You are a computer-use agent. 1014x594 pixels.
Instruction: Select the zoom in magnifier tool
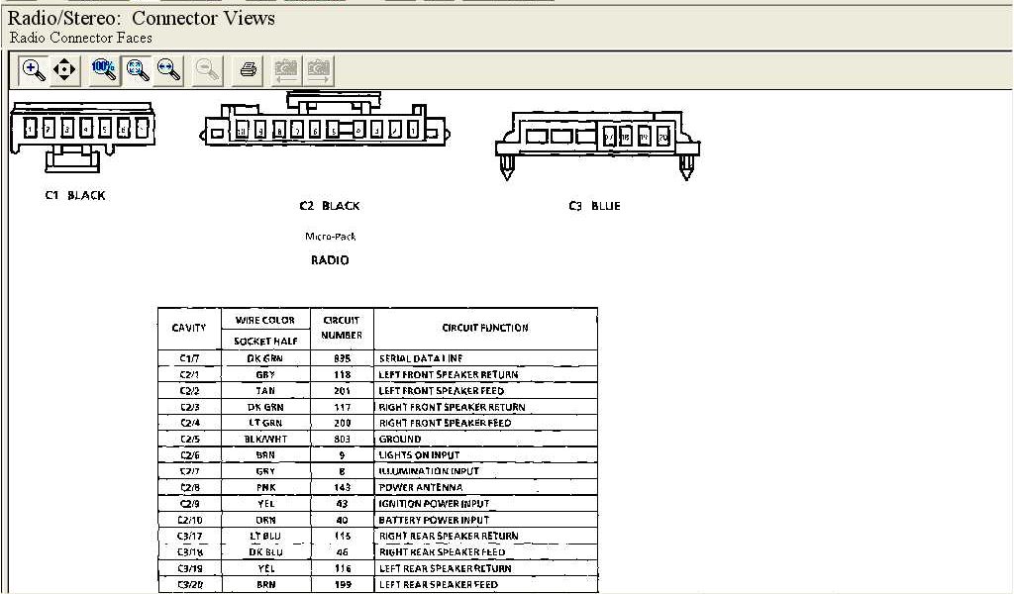(x=34, y=69)
